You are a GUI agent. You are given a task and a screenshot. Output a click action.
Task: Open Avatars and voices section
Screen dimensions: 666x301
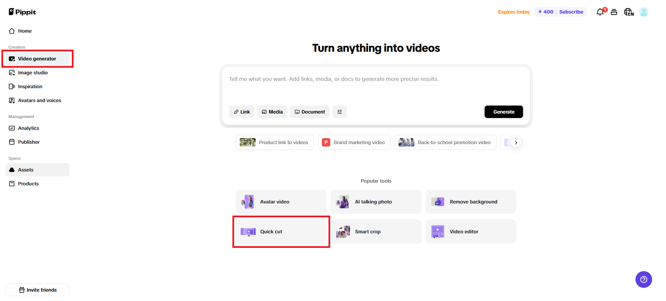click(x=37, y=100)
